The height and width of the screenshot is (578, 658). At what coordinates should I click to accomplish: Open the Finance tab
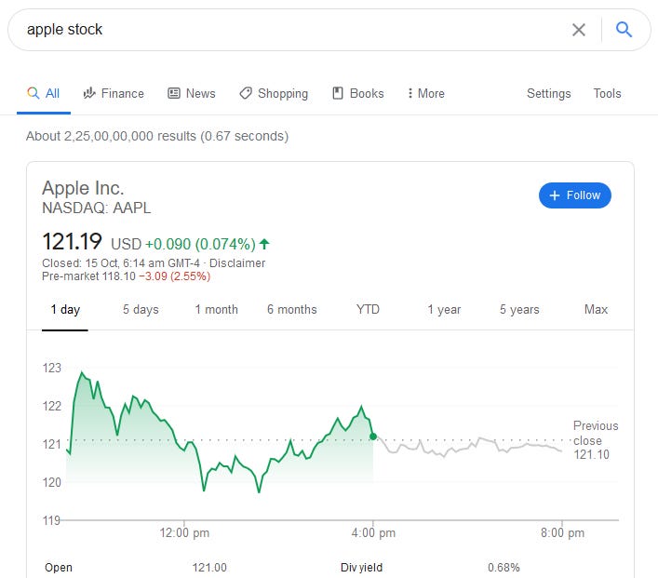coord(114,94)
